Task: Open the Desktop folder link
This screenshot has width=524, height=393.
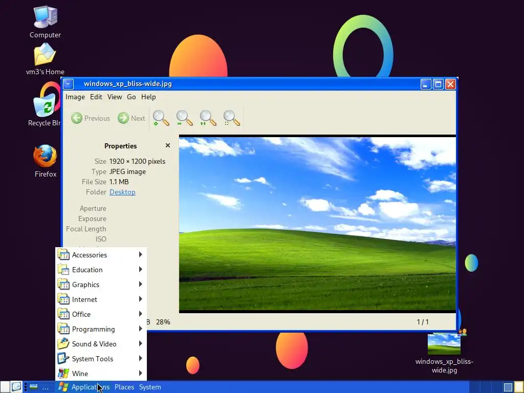Action: coord(122,192)
